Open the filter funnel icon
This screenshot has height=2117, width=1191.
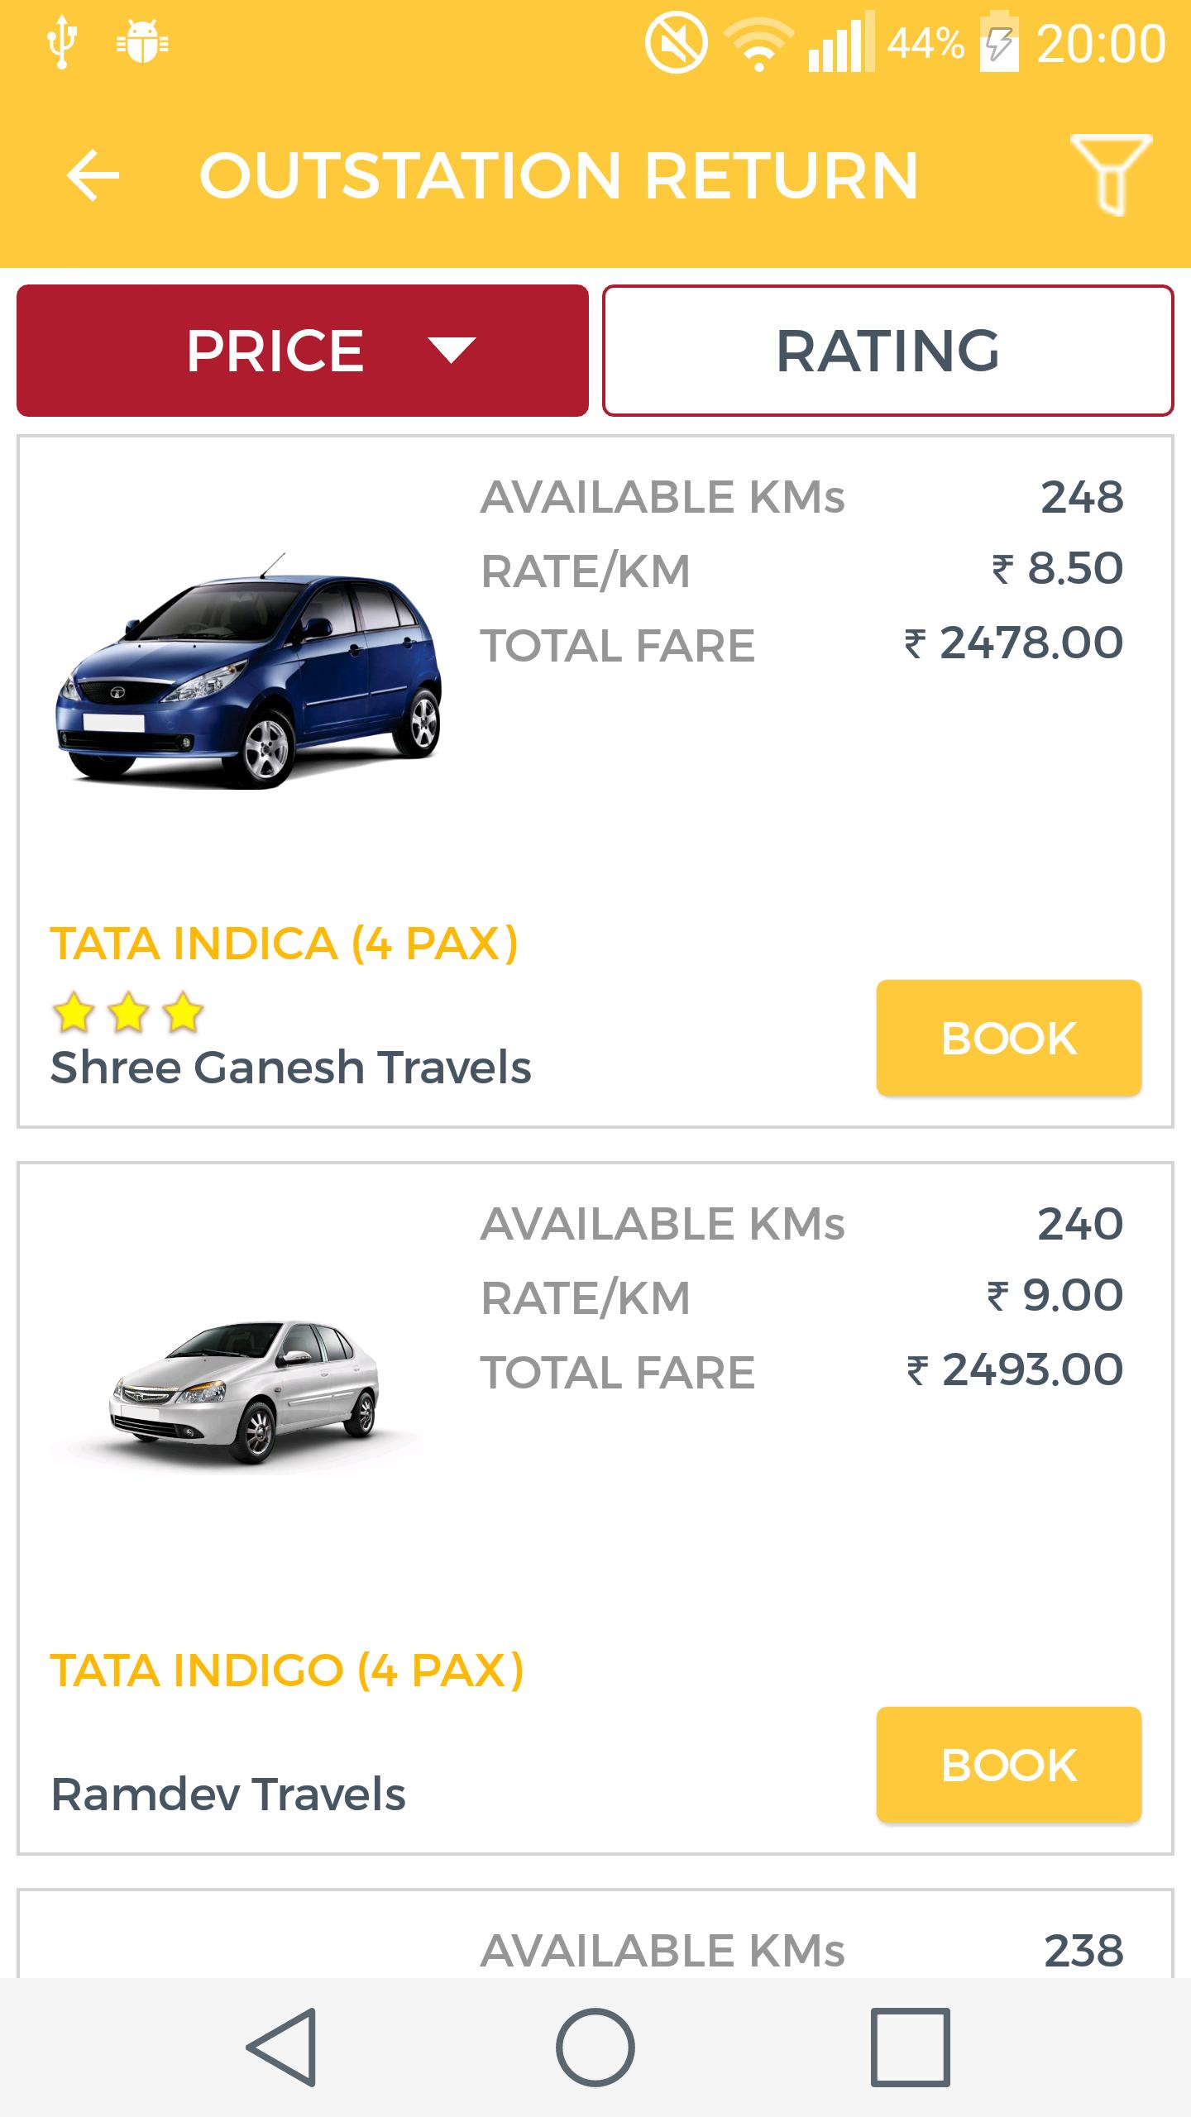1111,174
